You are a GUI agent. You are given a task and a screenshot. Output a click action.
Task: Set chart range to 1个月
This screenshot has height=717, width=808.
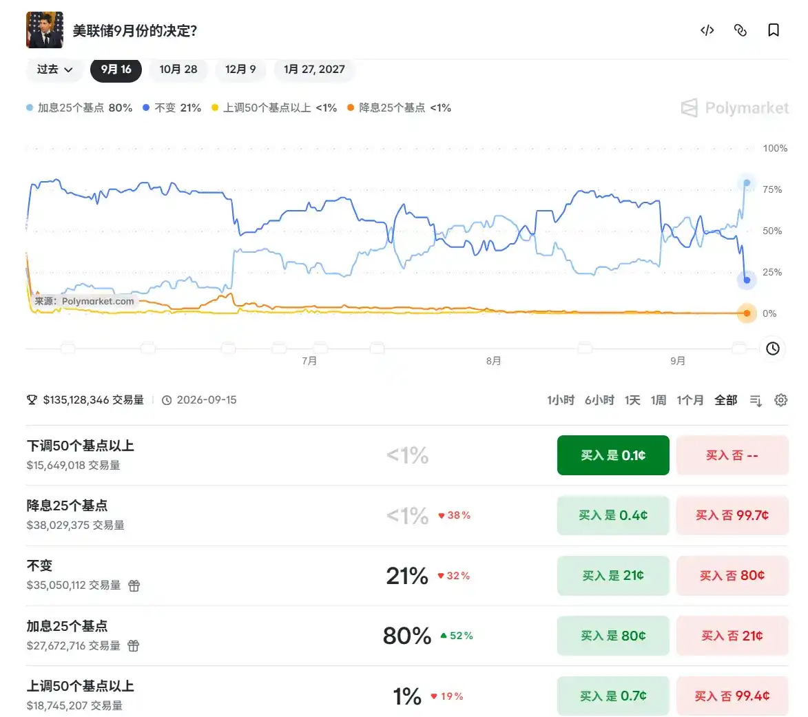pyautogui.click(x=690, y=400)
